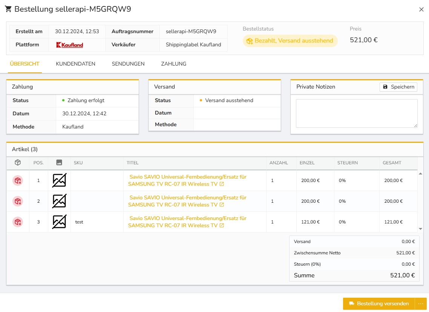429x312 pixels.
Task: Click package status icon in row 3
Action: [x=17, y=222]
